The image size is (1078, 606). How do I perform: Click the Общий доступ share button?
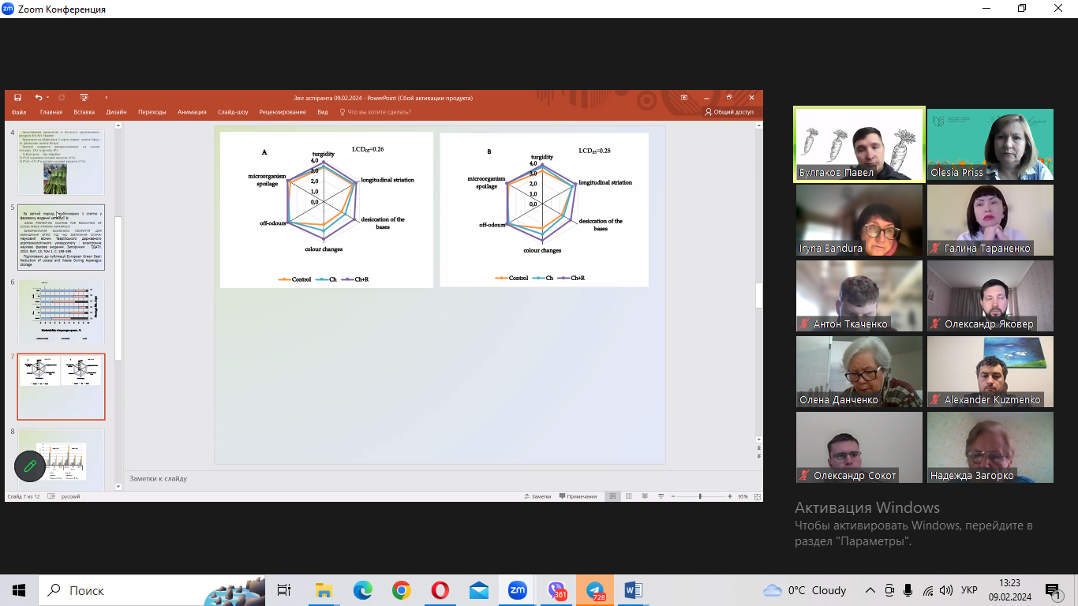pos(729,112)
